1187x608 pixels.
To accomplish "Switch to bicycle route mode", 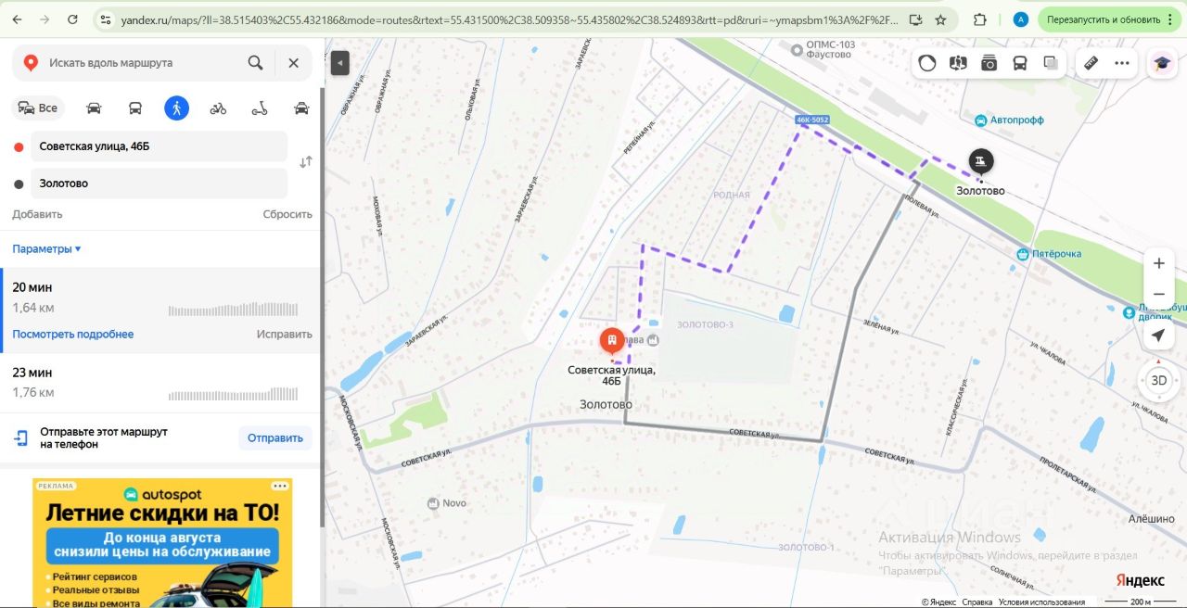I will (218, 108).
